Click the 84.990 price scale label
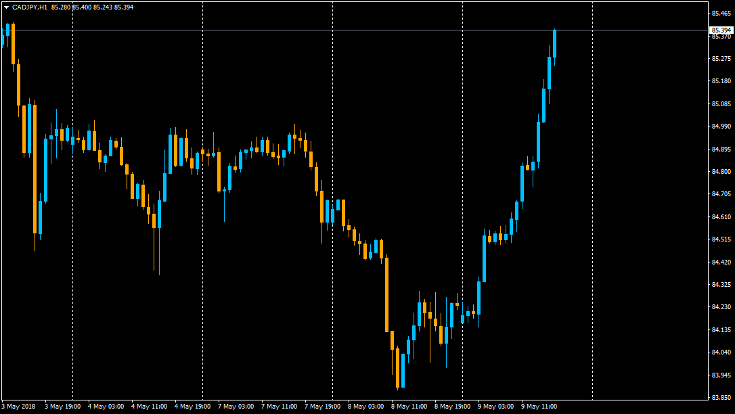 click(x=721, y=127)
